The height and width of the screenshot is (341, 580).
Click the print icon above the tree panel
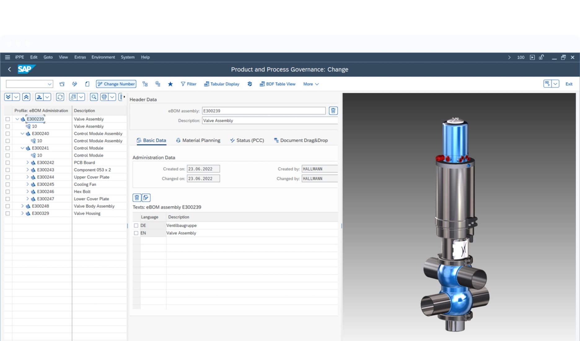click(104, 97)
